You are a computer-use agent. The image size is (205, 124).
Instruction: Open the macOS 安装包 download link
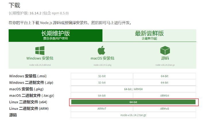[x=102, y=58]
